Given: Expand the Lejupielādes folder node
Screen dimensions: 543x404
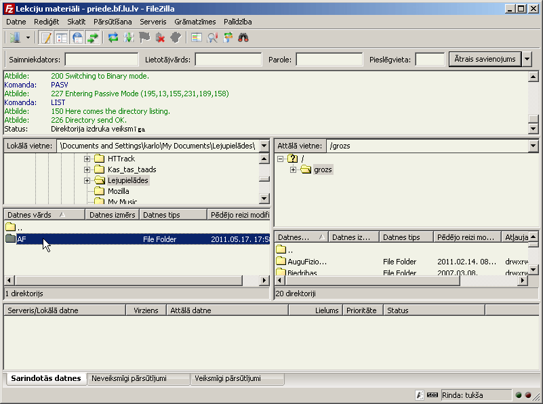Looking at the screenshot, I should coord(87,180).
